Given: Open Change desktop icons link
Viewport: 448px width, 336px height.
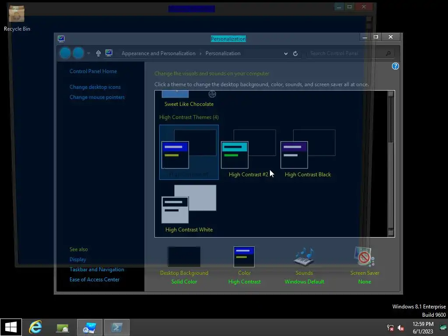Looking at the screenshot, I should [x=95, y=87].
